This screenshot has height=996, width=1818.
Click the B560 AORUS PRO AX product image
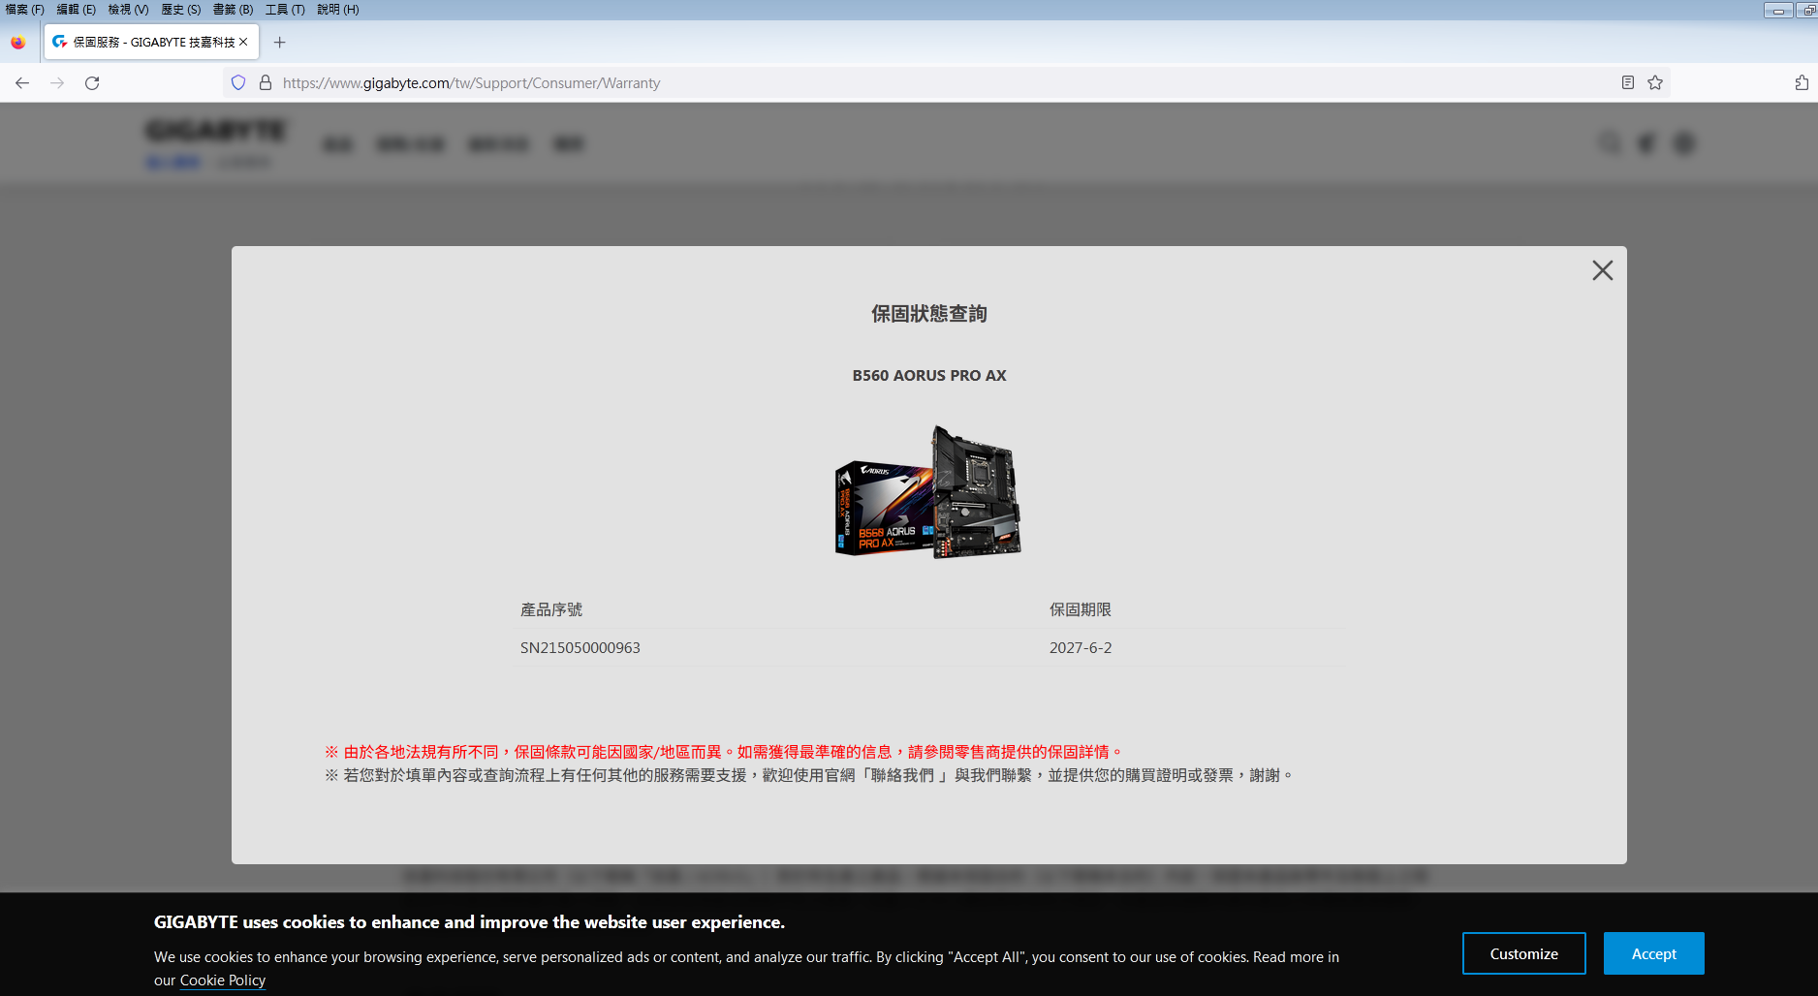coord(928,491)
